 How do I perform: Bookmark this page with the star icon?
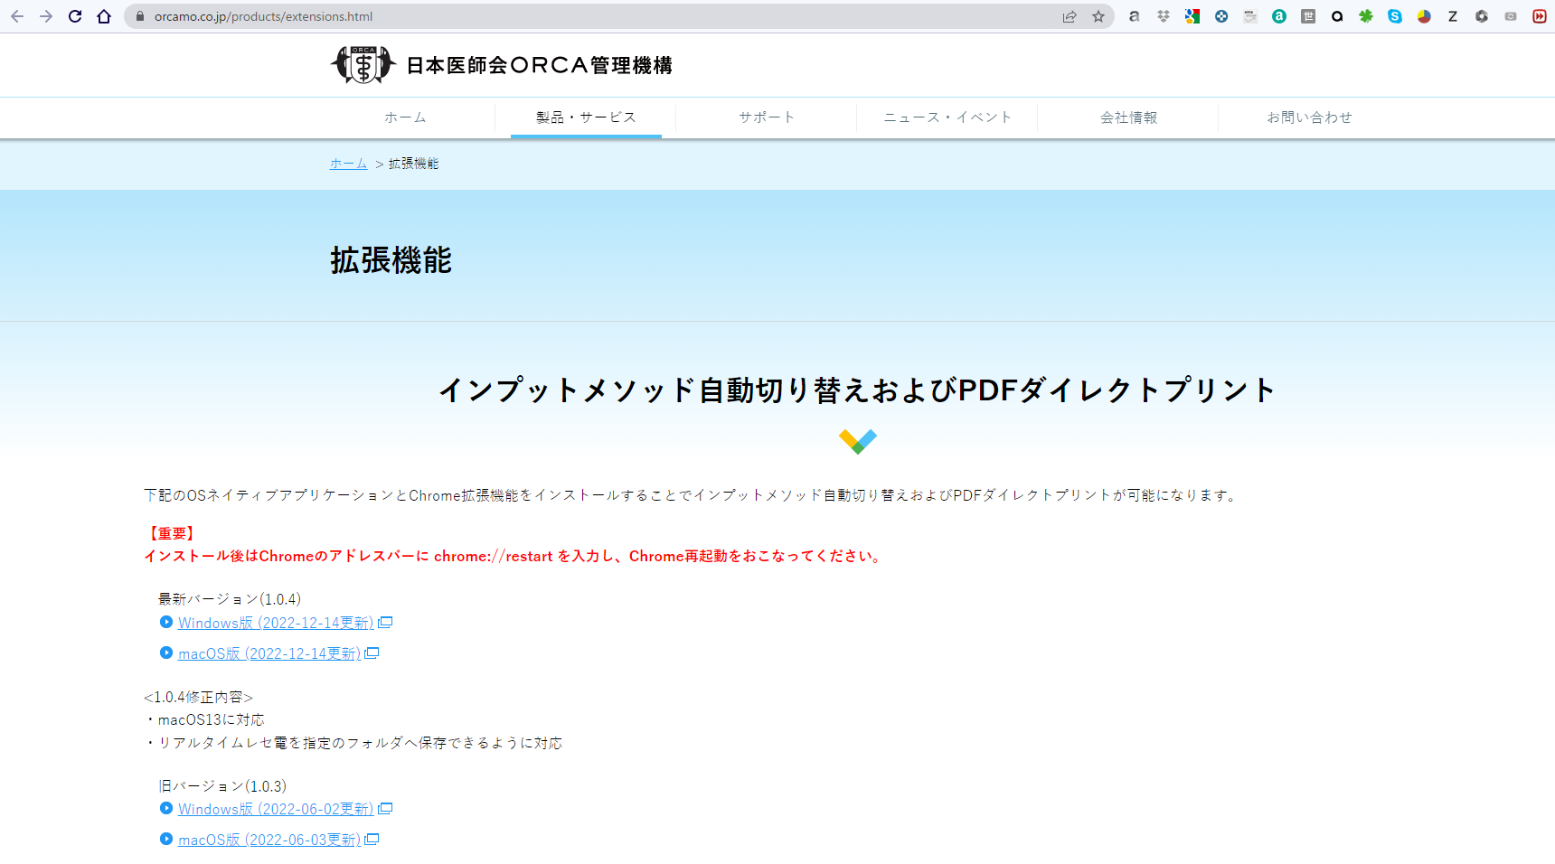(x=1098, y=16)
